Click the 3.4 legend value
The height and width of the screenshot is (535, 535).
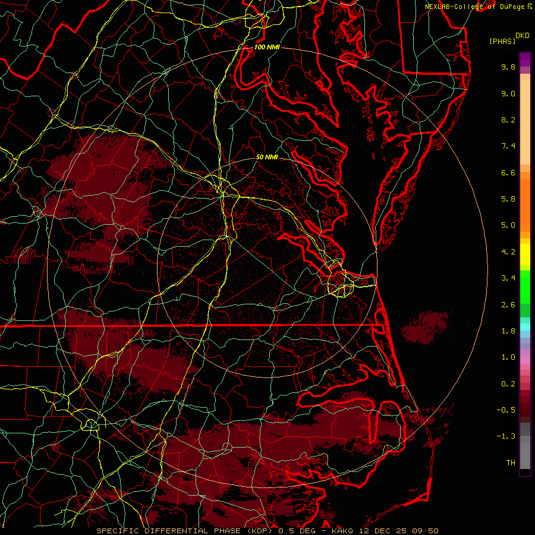coord(508,278)
